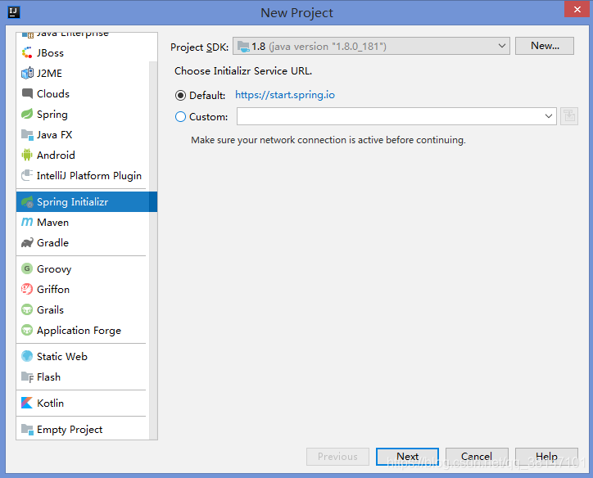Select the Java Enterprise row at list top
Screen dimensions: 593x478
(85, 35)
